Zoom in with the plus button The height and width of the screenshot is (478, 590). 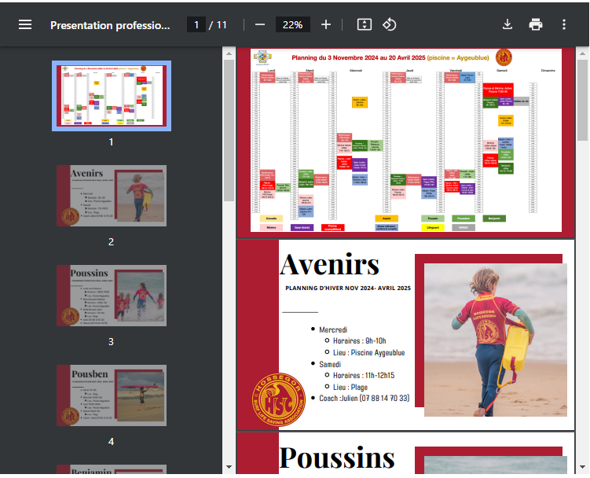pyautogui.click(x=326, y=25)
